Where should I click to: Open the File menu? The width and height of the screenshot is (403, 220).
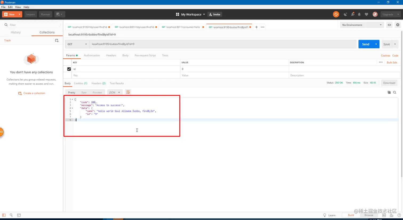click(3, 7)
